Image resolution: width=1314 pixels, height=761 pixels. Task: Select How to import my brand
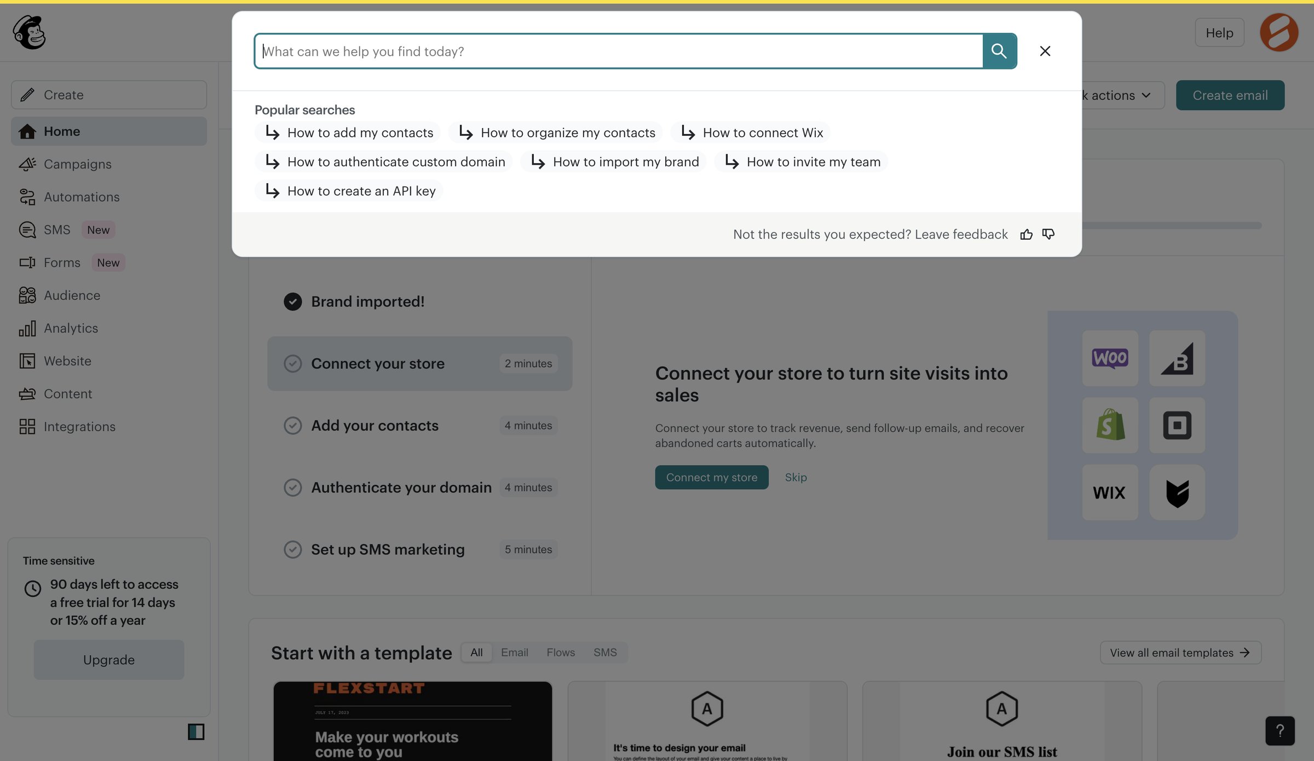(x=613, y=162)
